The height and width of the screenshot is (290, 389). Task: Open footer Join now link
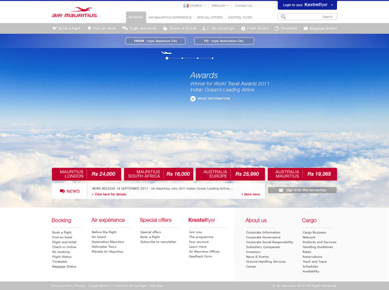coord(196,232)
